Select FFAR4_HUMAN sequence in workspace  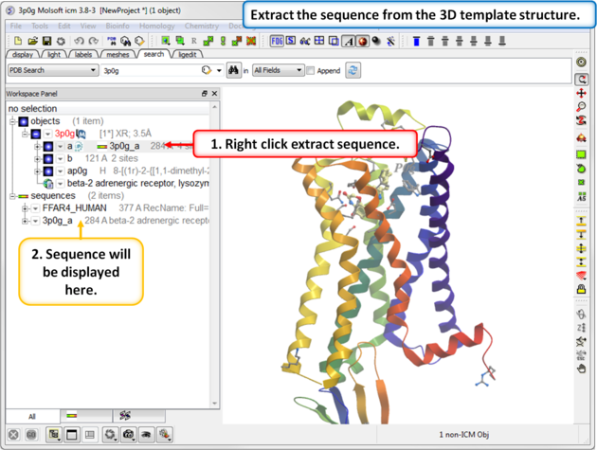click(74, 207)
